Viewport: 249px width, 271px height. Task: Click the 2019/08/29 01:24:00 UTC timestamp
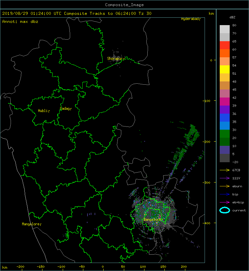[32, 14]
